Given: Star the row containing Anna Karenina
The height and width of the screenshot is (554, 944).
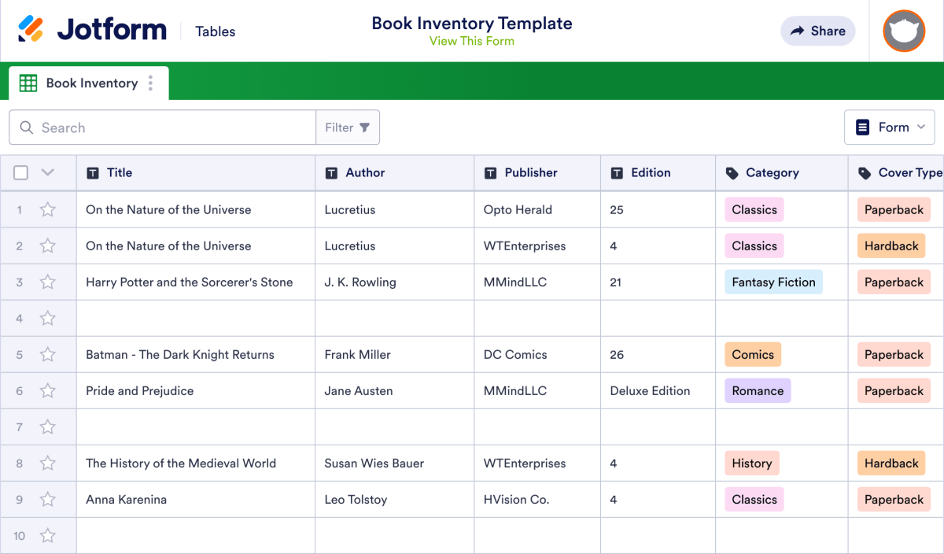Looking at the screenshot, I should tap(47, 499).
